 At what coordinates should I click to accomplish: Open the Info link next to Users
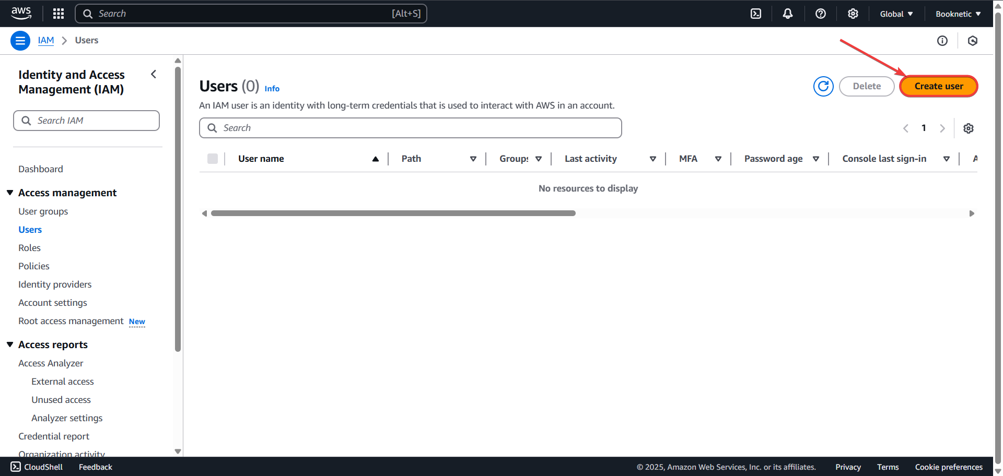tap(272, 89)
